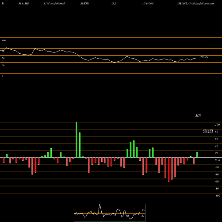The width and height of the screenshot is (222, 222).
Task: Click the 31 label in mini chart
Action: [143, 216]
